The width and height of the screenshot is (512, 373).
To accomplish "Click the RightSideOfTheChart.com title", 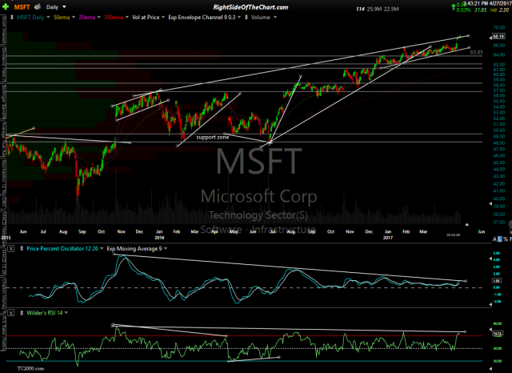I will [x=250, y=7].
